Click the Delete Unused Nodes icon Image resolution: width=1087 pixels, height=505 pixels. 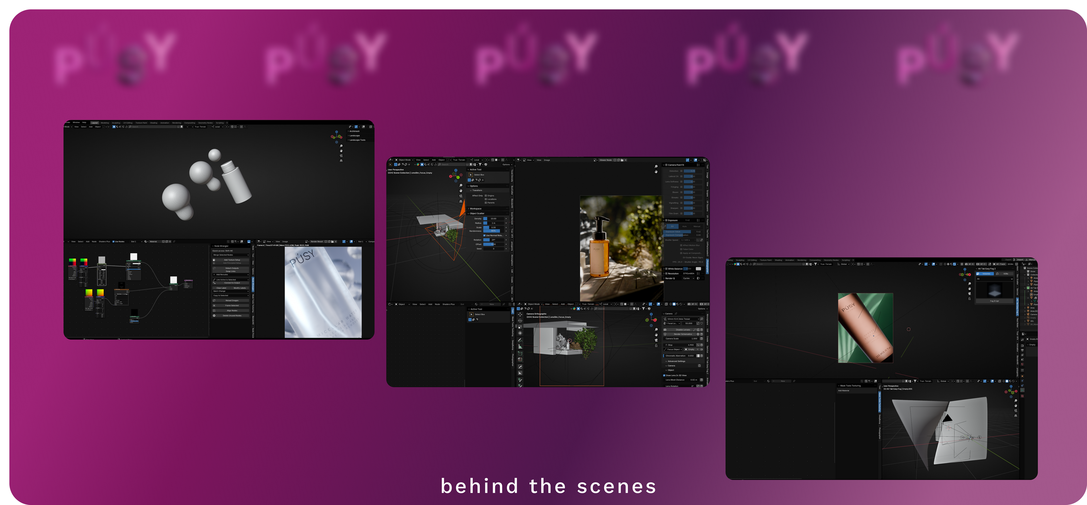pos(214,316)
